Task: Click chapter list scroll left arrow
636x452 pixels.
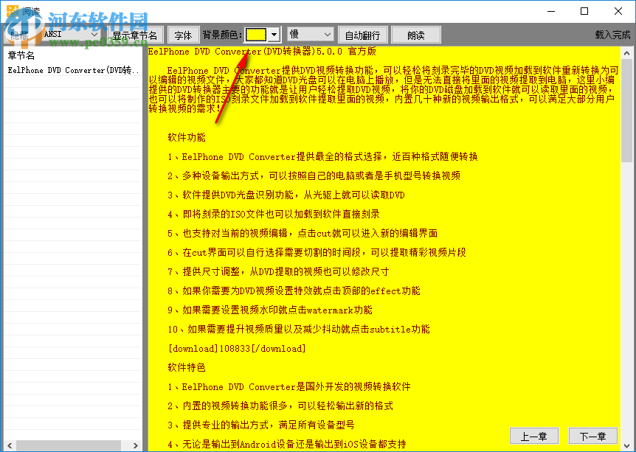Action: coord(10,445)
